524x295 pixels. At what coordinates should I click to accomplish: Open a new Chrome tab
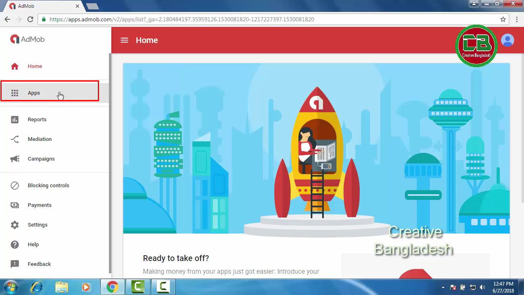tap(93, 6)
